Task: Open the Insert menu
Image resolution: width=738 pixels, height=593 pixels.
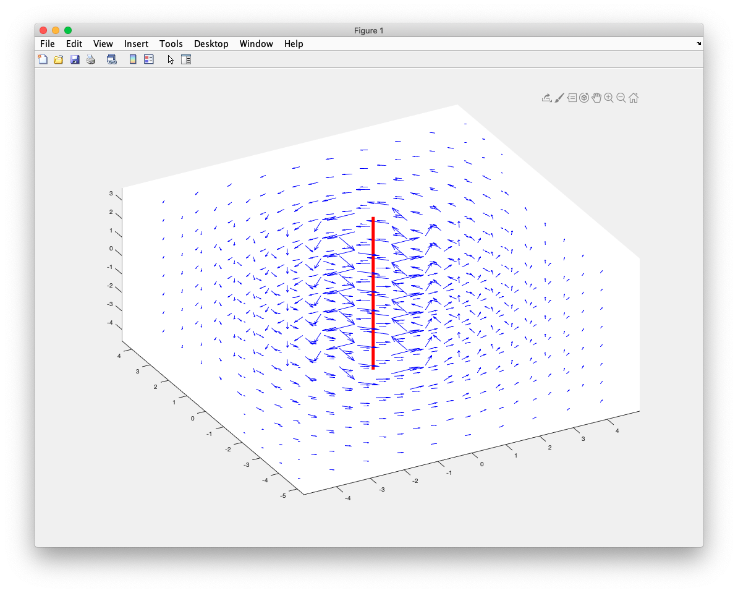Action: tap(136, 44)
